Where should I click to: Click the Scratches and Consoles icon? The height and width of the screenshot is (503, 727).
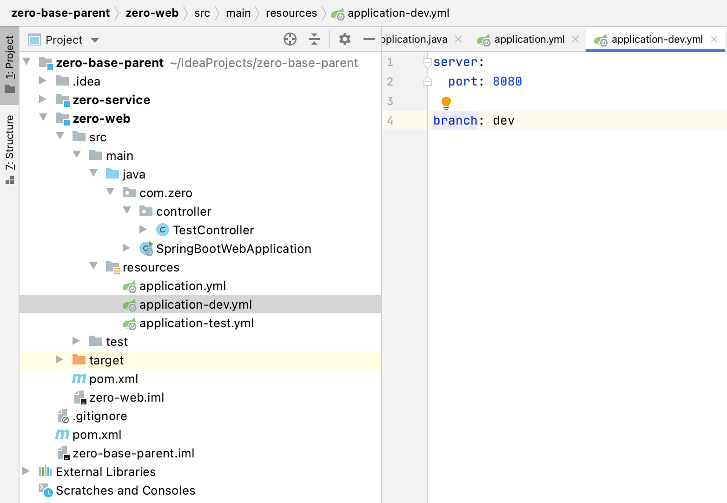[x=46, y=490]
